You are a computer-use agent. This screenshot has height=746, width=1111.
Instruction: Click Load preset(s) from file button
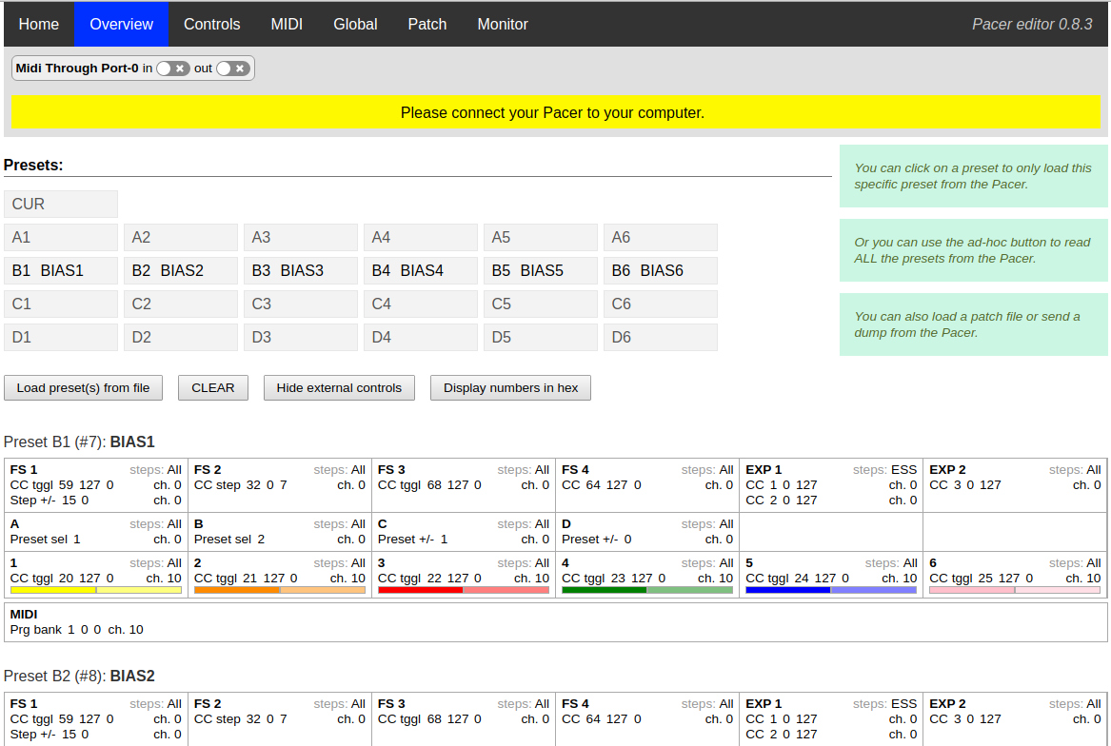pos(83,388)
